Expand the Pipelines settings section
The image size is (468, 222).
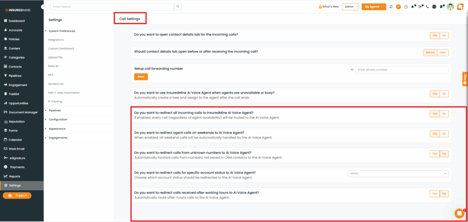pyautogui.click(x=54, y=111)
